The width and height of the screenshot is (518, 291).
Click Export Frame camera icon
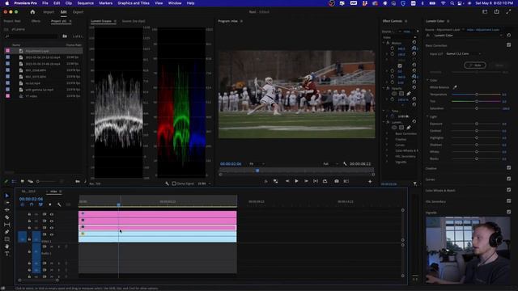[x=337, y=181]
